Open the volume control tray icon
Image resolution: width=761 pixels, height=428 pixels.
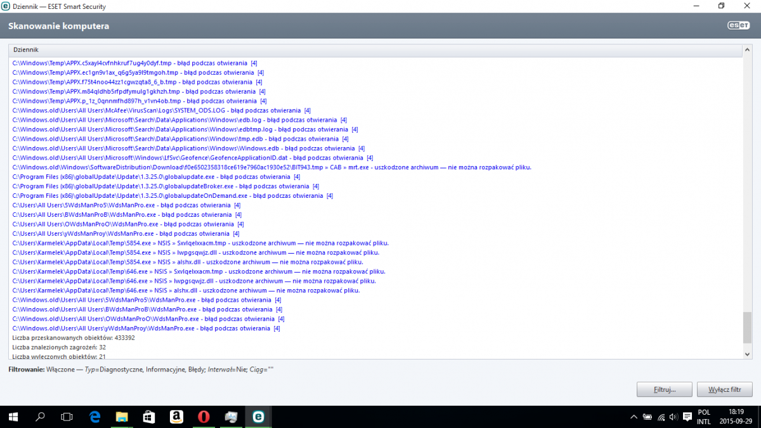[674, 417]
